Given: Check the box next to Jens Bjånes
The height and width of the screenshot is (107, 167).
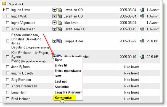Looking at the screenshot, I should pos(7,67).
